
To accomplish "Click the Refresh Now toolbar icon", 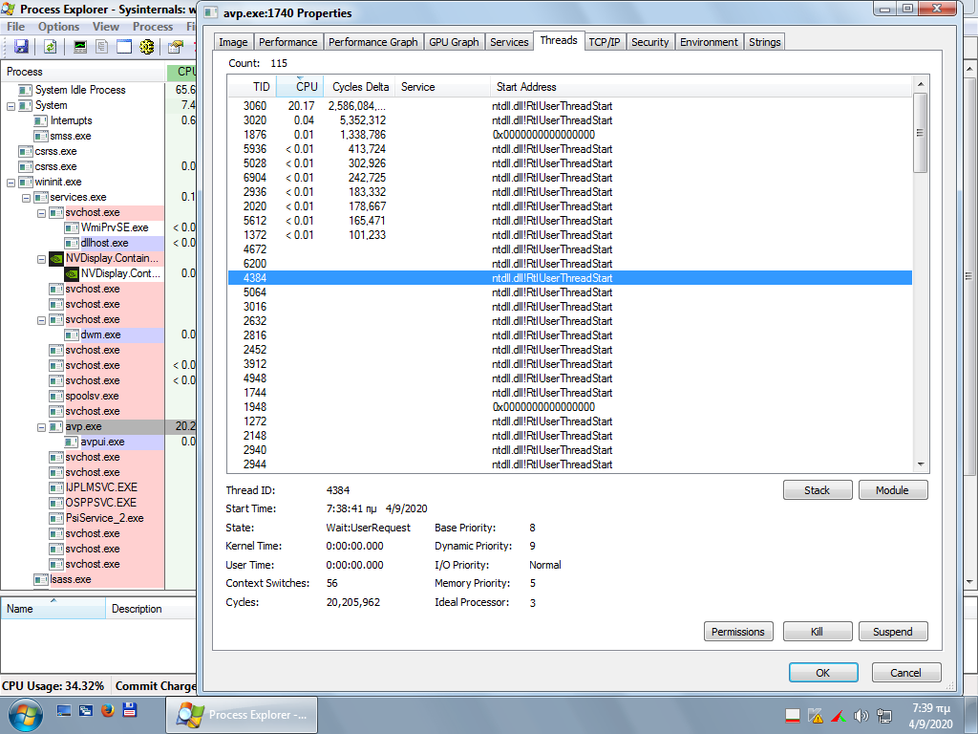I will point(51,46).
